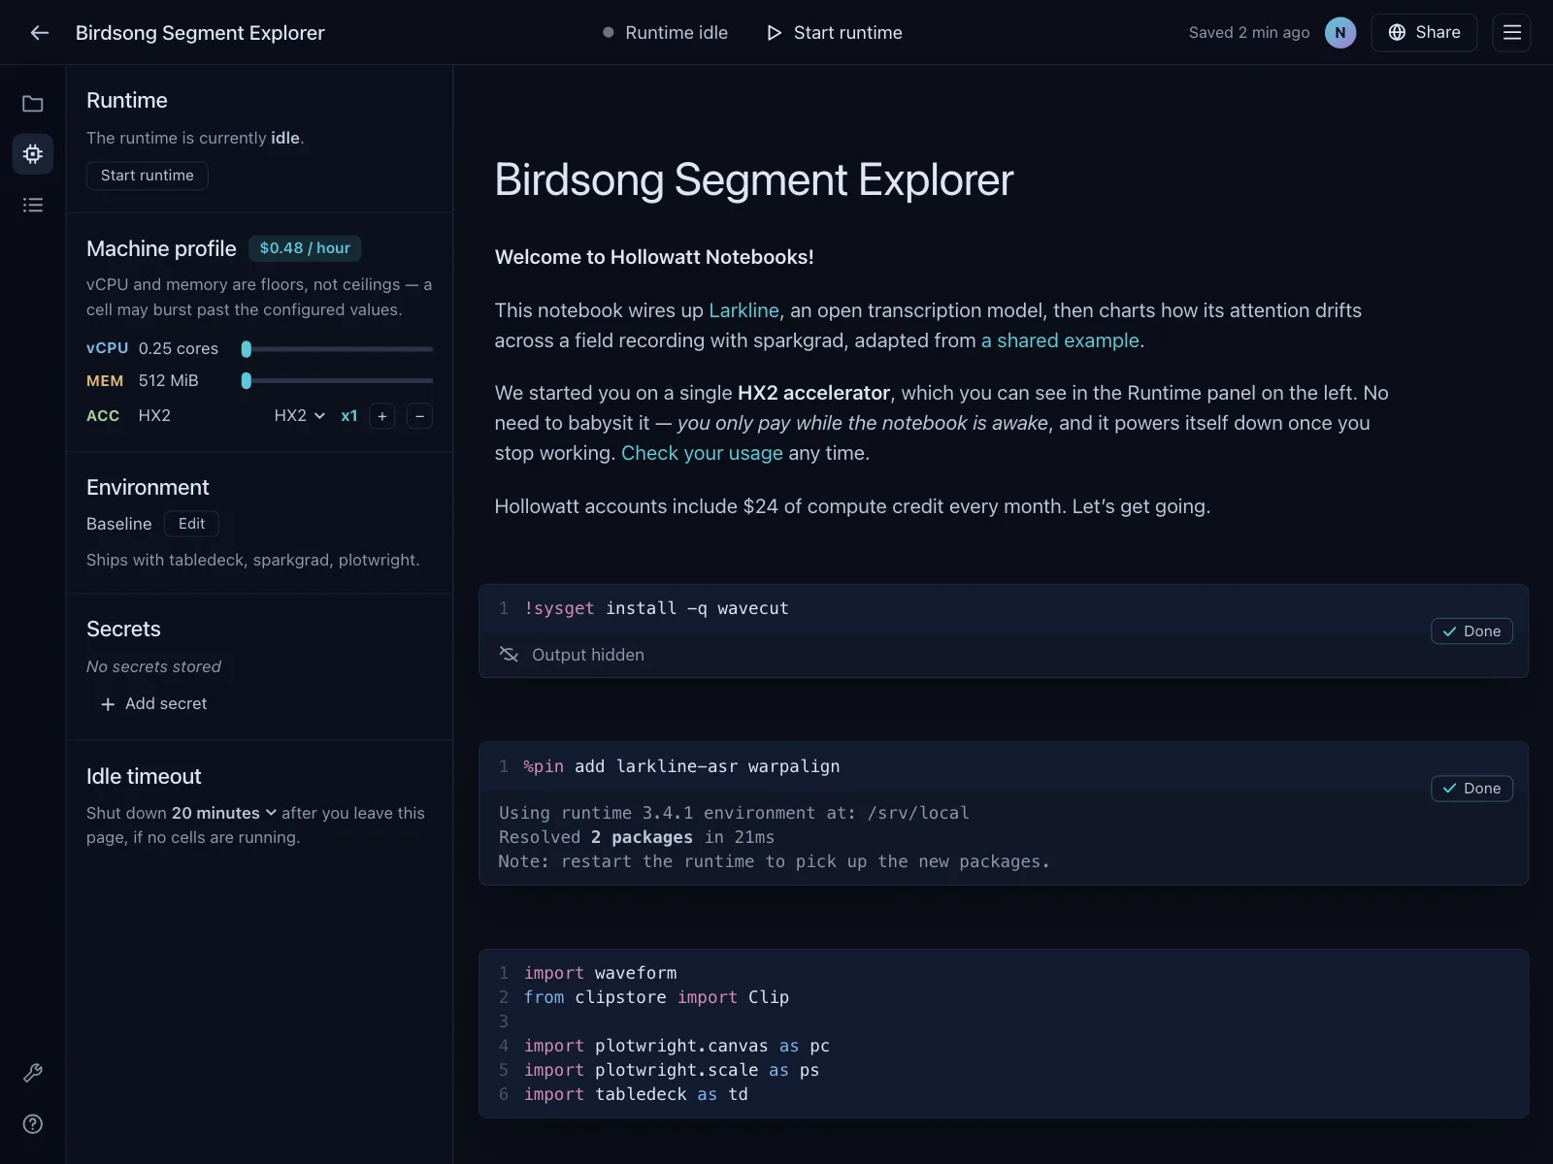The height and width of the screenshot is (1164, 1553).
Task: Click the N user avatar
Action: 1340,33
